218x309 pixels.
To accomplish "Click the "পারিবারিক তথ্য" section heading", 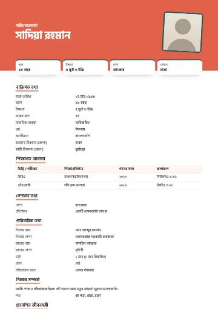I will click(29, 221).
